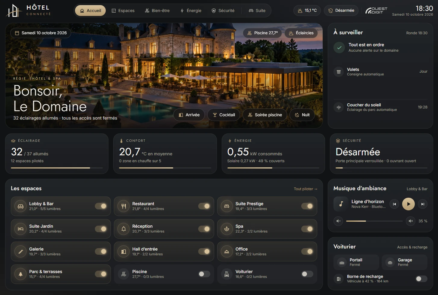The height and width of the screenshot is (295, 438).
Task: Click the Hall d'entrée door icon
Action: [124, 251]
